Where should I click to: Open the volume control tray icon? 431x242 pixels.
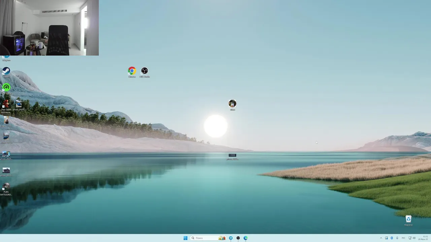tap(414, 238)
